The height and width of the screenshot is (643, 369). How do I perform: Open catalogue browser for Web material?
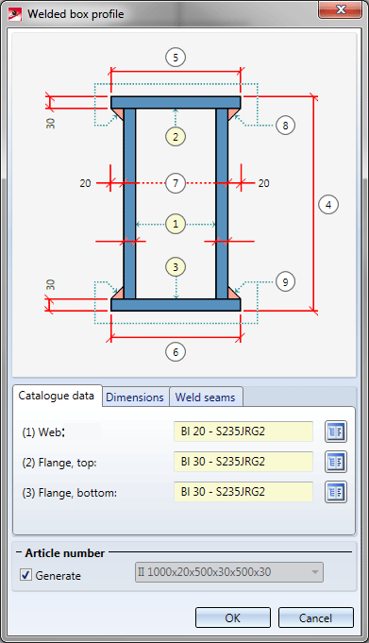[336, 431]
